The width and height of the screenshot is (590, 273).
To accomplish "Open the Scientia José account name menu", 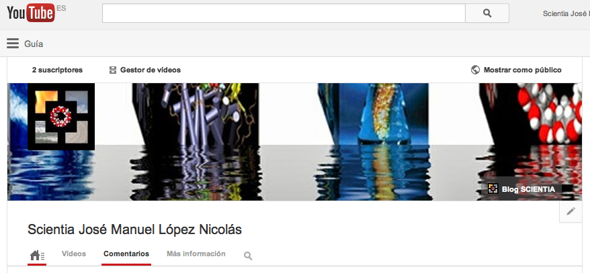I will coord(566,13).
